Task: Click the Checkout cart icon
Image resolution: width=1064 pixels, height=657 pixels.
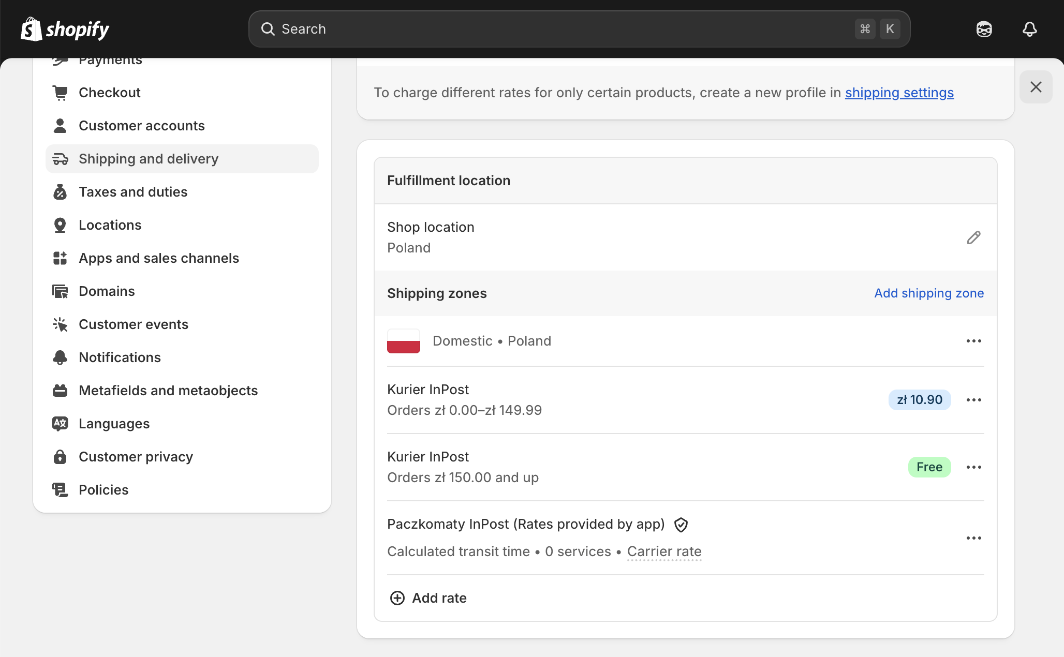Action: click(x=60, y=93)
